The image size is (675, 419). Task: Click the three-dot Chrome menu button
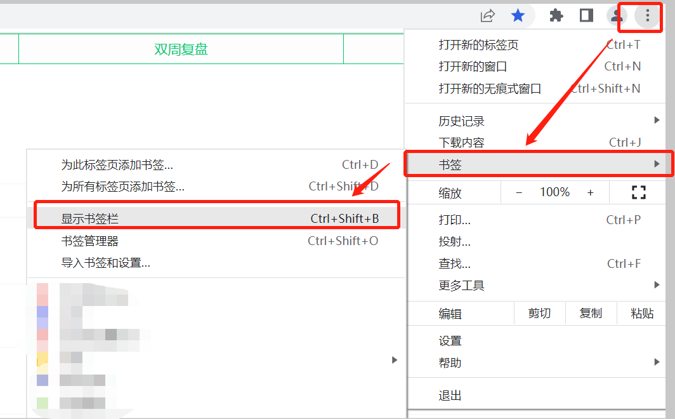coord(647,16)
